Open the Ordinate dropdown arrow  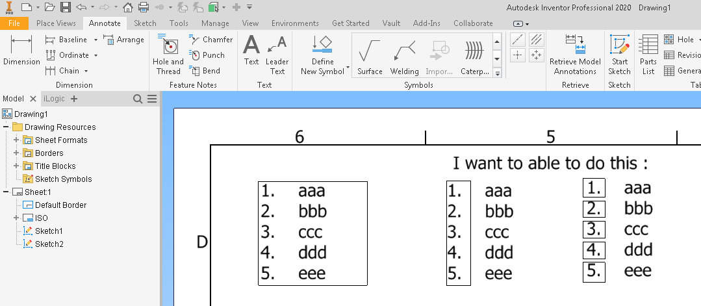tap(96, 55)
